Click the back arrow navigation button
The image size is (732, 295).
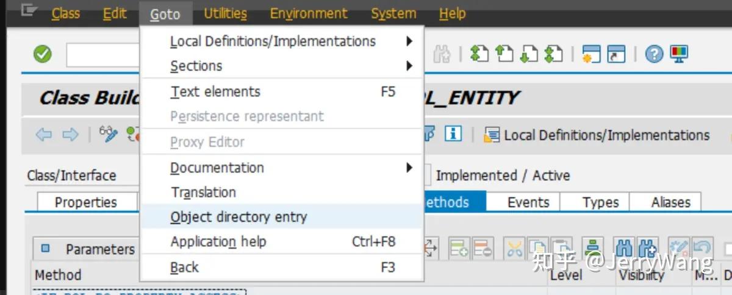(x=44, y=135)
